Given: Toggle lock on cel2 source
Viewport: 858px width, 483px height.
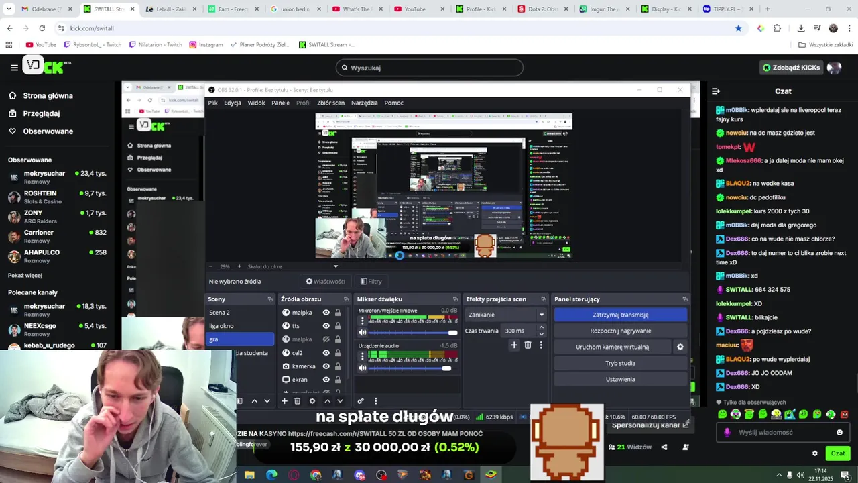Looking at the screenshot, I should (x=338, y=353).
